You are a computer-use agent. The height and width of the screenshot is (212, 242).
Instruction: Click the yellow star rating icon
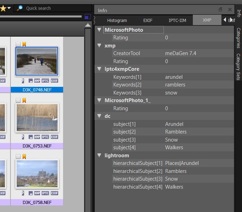pos(3,8)
